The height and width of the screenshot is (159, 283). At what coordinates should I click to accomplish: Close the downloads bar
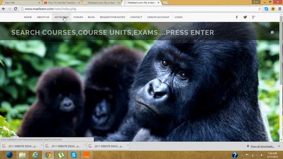[279, 146]
